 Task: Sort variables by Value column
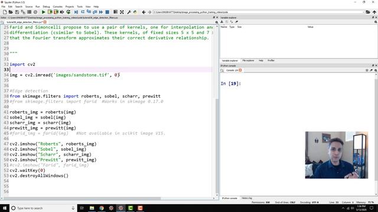point(310,27)
